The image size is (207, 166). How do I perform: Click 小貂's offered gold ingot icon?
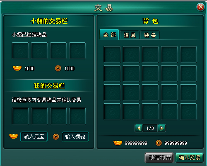tap(17, 68)
